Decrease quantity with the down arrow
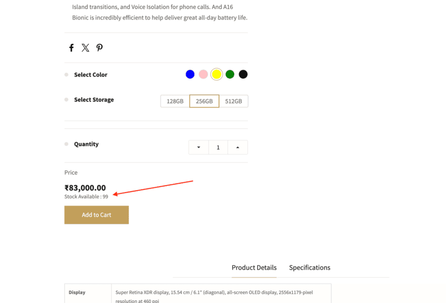The image size is (446, 303). click(198, 148)
